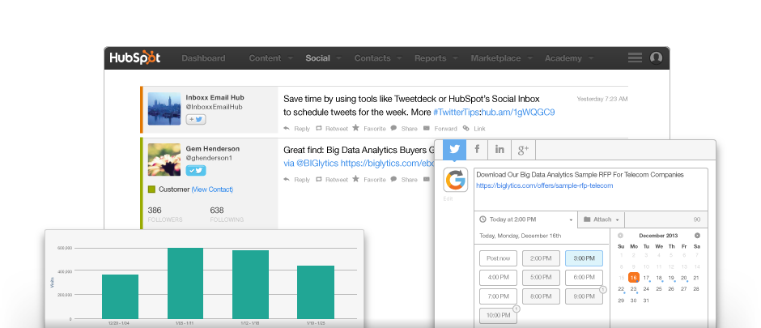
Task: Select the Google Plus network tab
Action: 523,150
